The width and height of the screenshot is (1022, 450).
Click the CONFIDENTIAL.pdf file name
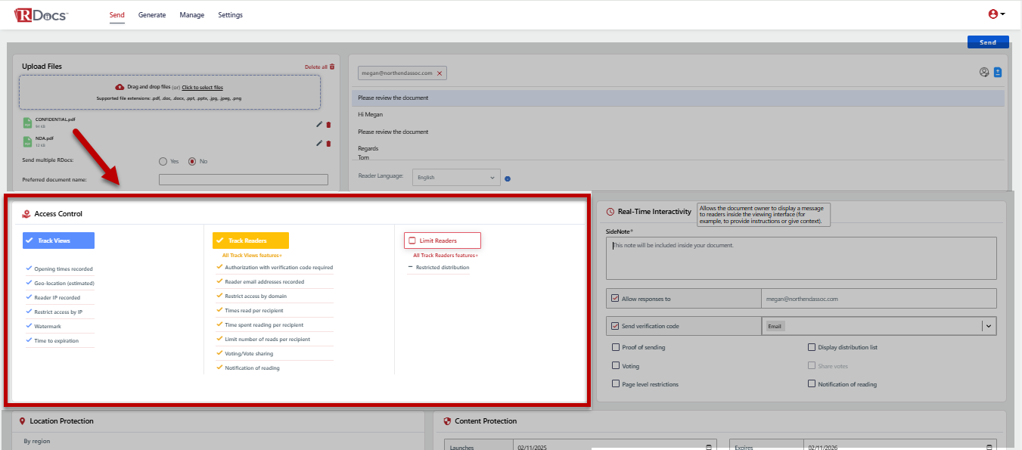[x=55, y=119]
